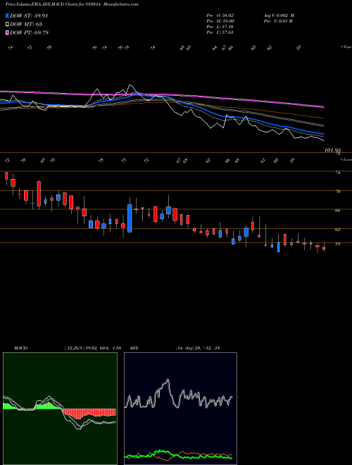
Task: Click the 66 price axis label
Action: coord(337,210)
